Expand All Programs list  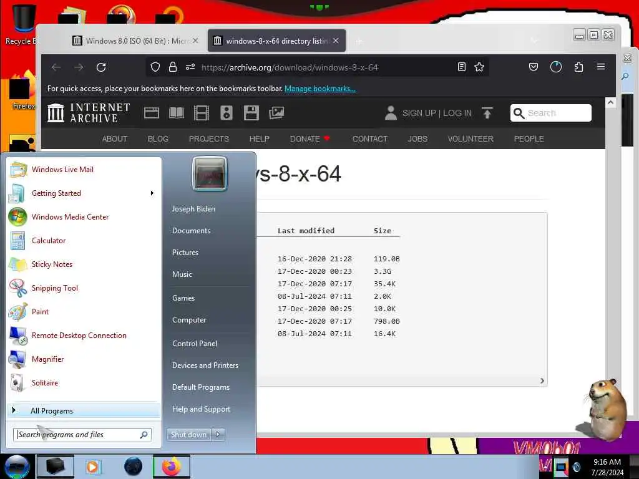tap(84, 410)
